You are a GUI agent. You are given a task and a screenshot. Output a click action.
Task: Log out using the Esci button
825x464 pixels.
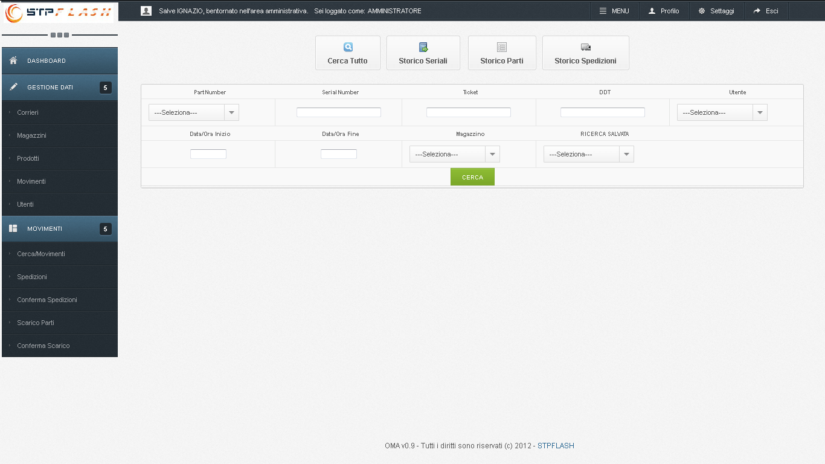766,11
